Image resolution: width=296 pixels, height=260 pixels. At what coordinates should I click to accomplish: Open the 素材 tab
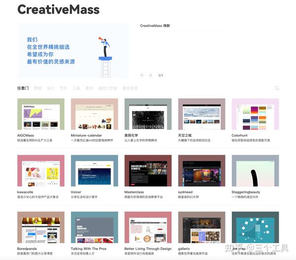tap(89, 88)
